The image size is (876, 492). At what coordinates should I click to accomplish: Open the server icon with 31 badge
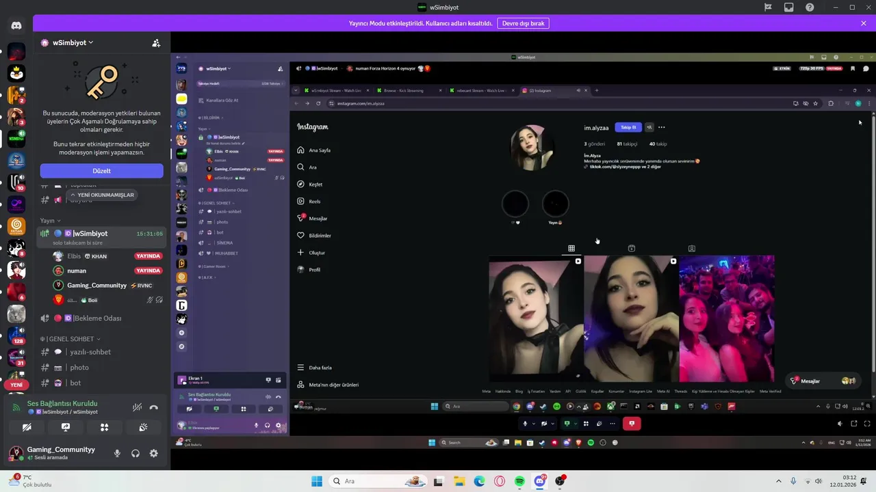(16, 357)
